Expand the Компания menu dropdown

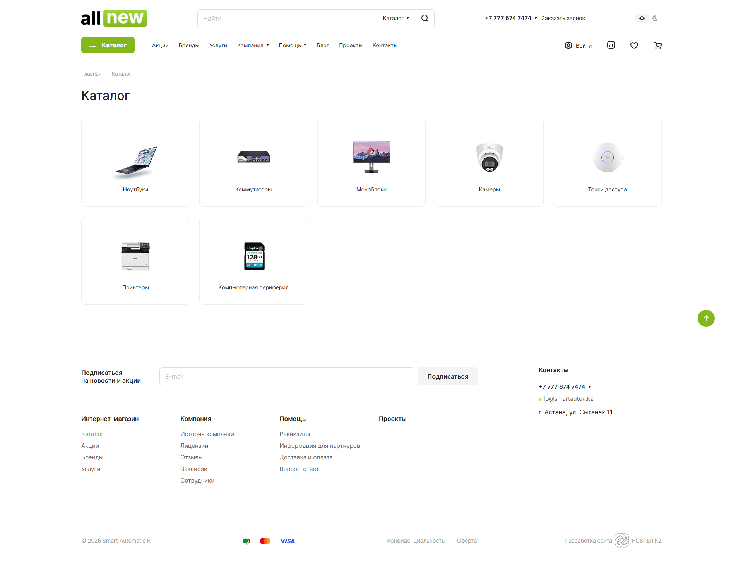[253, 45]
